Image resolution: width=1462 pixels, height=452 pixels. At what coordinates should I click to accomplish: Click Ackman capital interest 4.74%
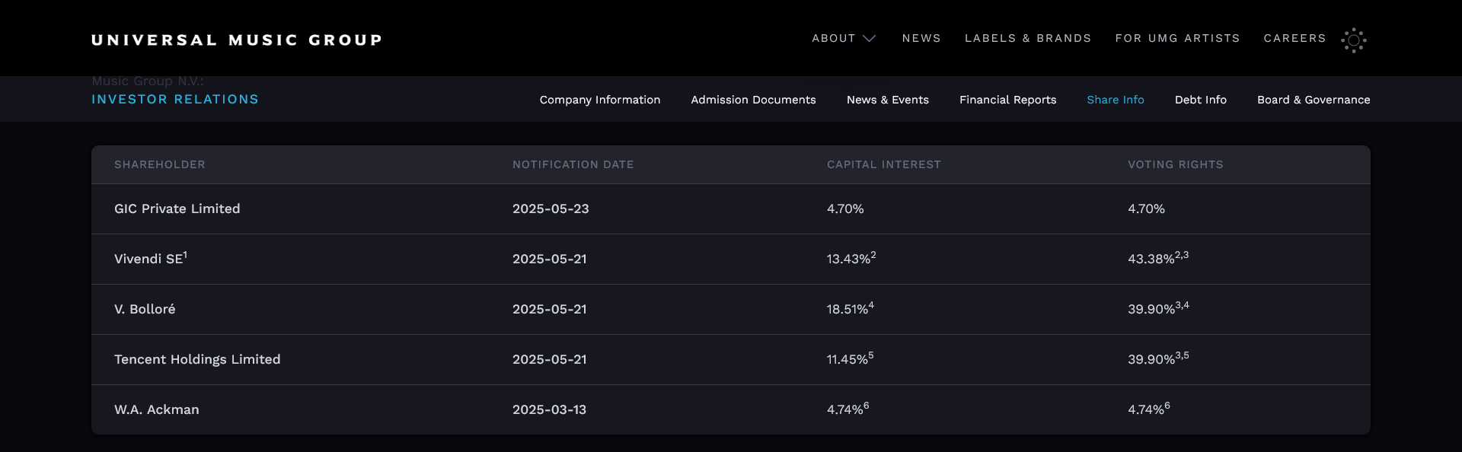click(848, 409)
